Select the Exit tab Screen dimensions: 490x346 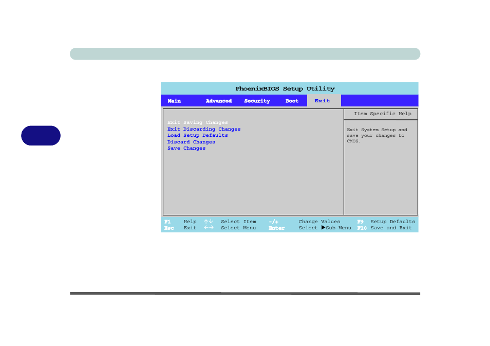pos(322,101)
